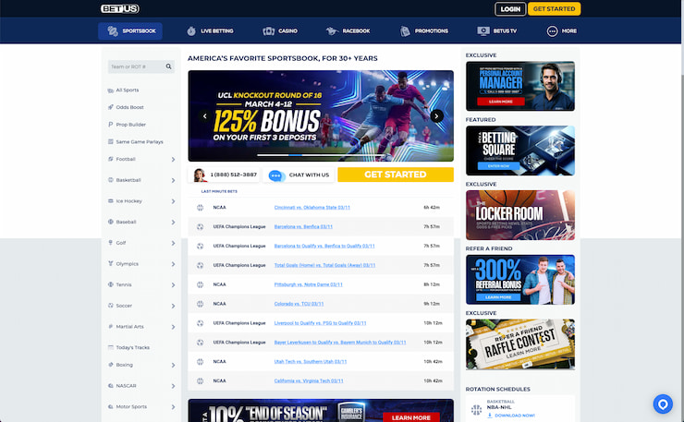Go to next banner slide
684x422 pixels.
point(436,116)
